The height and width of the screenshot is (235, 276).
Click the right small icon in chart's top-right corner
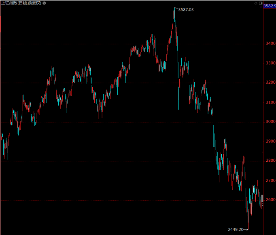coord(261,3)
